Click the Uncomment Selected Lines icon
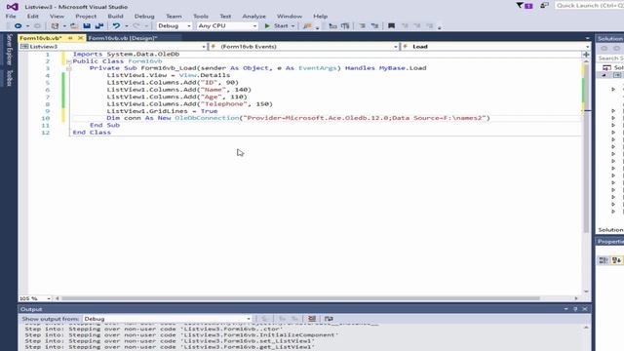The height and width of the screenshot is (351, 624). pyautogui.click(x=374, y=26)
